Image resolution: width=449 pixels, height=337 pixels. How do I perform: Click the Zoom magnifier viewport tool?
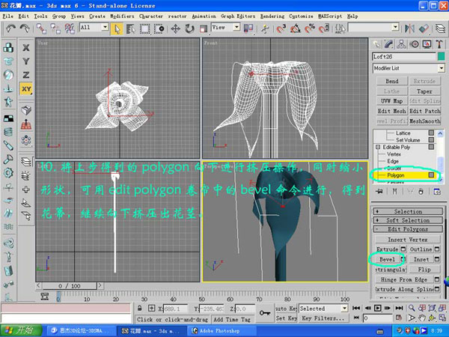click(412, 308)
